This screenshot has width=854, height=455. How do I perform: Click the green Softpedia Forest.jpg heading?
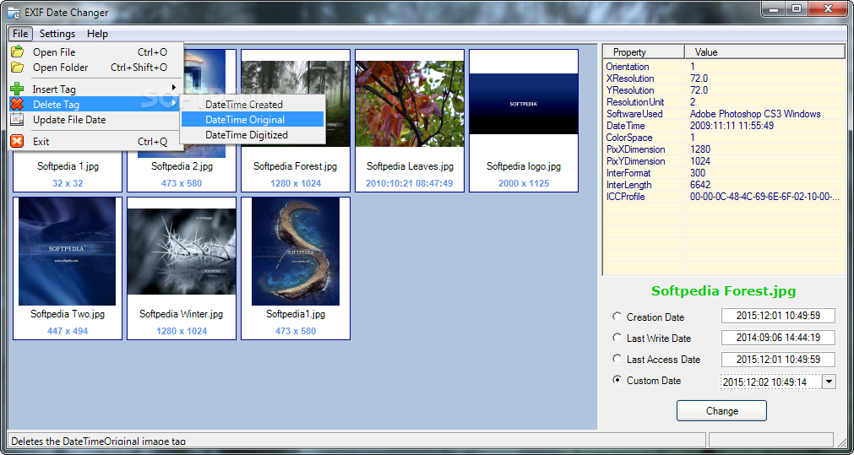[x=723, y=290]
